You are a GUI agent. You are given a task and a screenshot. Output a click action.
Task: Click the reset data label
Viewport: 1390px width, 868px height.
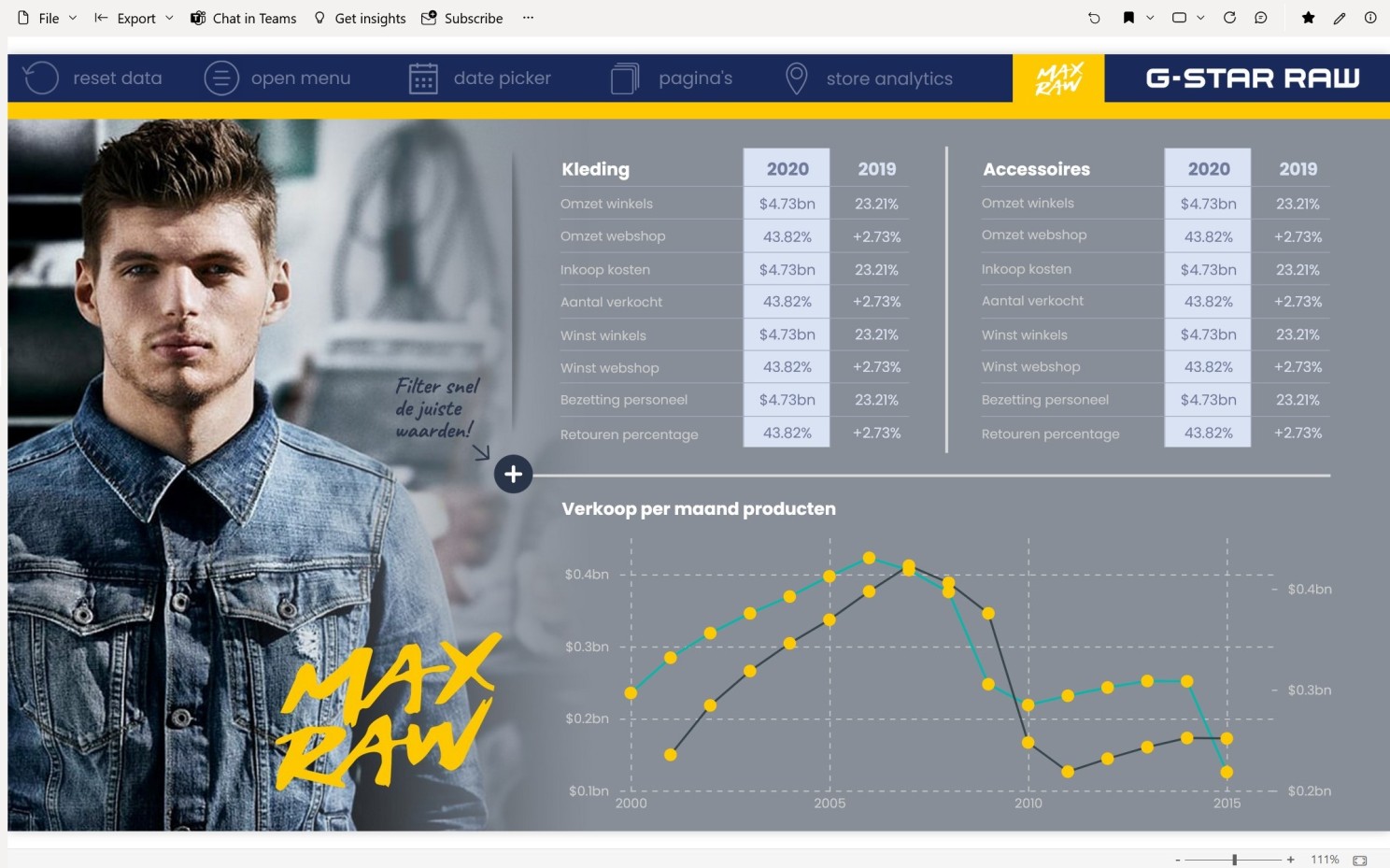point(118,78)
